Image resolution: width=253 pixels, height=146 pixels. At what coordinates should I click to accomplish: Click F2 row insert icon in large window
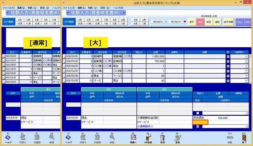[x=83, y=137]
